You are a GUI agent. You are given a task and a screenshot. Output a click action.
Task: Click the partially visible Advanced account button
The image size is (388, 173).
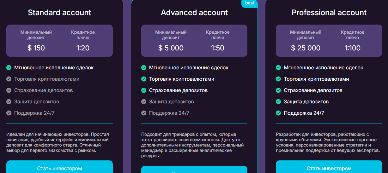click(x=194, y=170)
